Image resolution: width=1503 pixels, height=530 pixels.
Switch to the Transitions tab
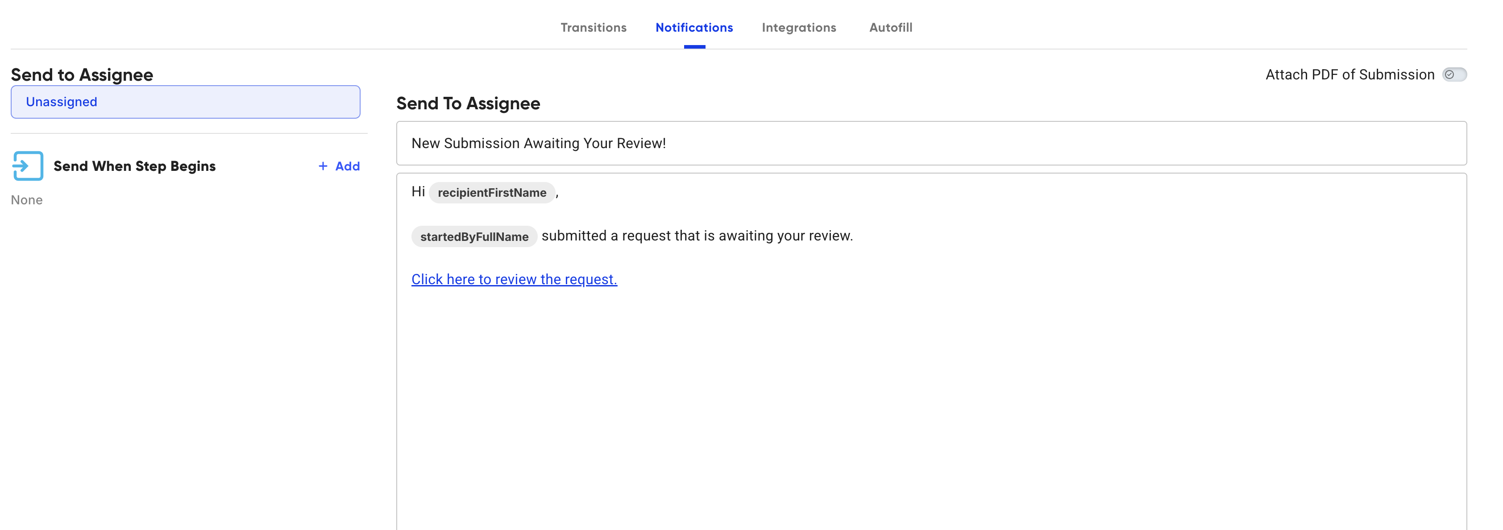[594, 27]
